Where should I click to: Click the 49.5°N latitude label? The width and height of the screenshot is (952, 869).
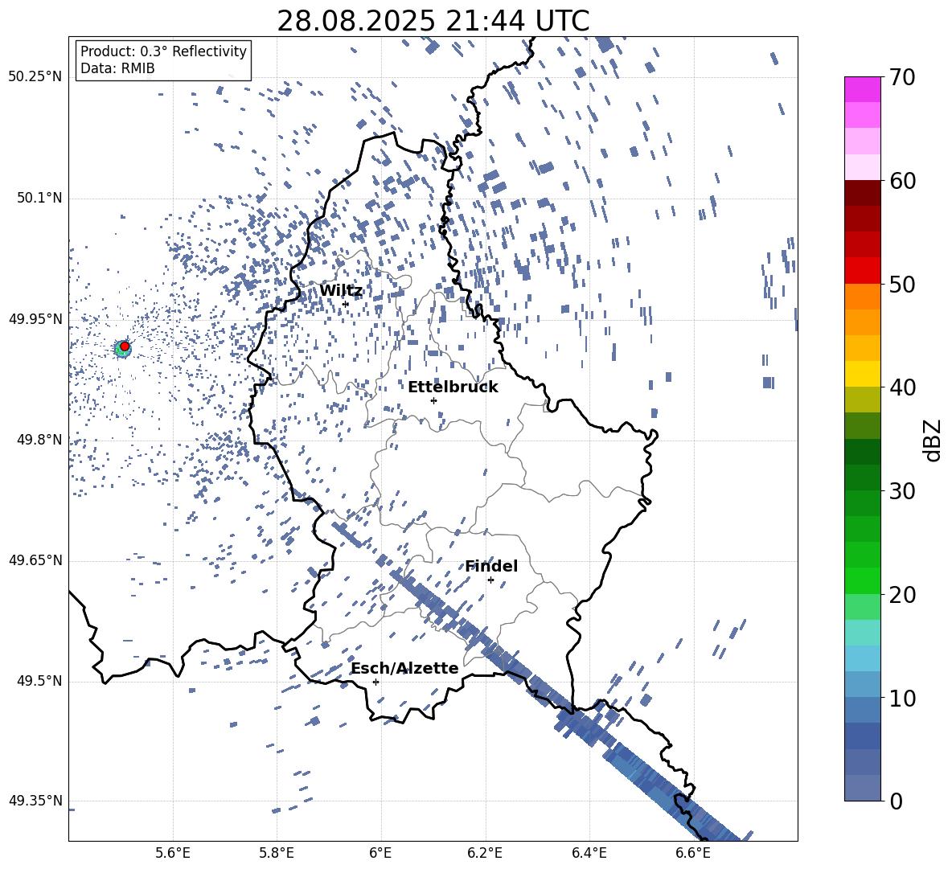point(39,681)
